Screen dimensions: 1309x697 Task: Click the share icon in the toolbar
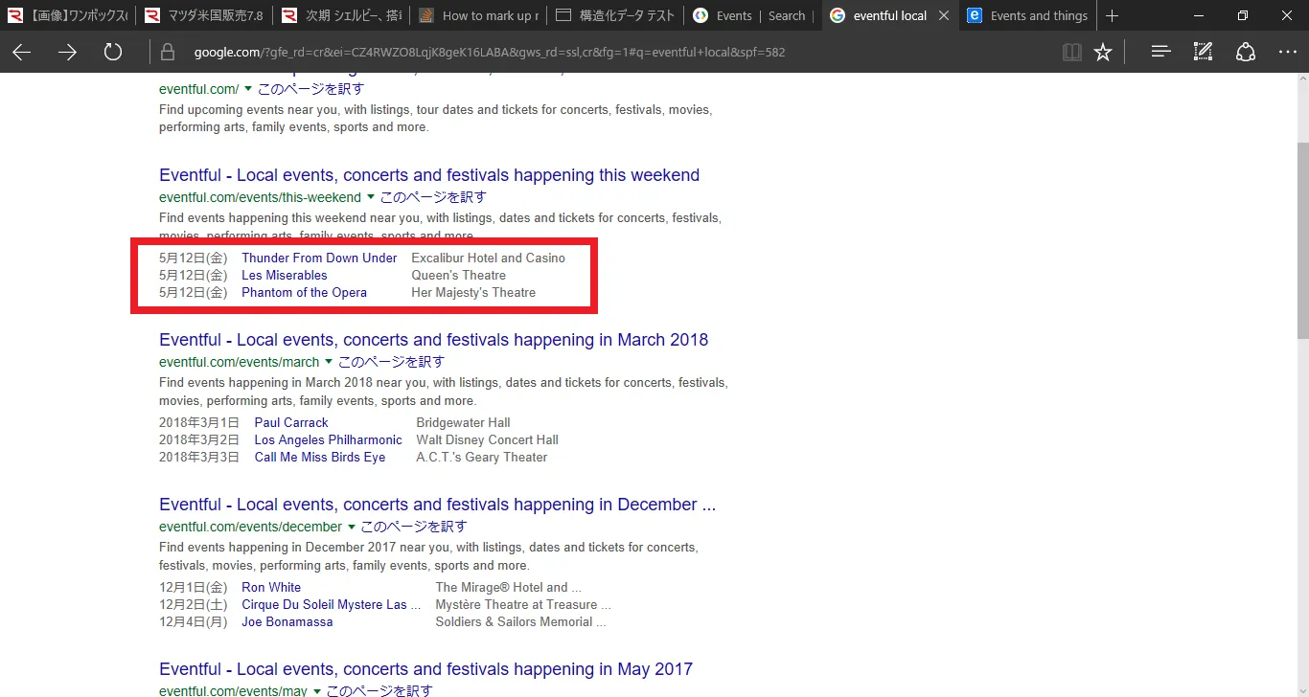pyautogui.click(x=1246, y=53)
